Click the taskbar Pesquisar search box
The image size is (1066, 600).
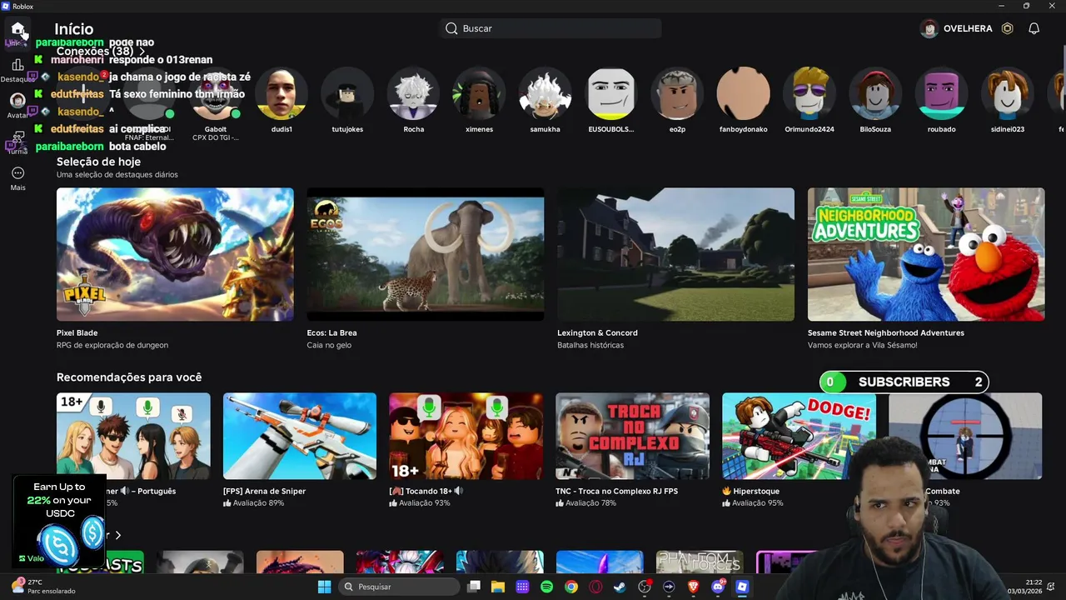click(x=400, y=587)
